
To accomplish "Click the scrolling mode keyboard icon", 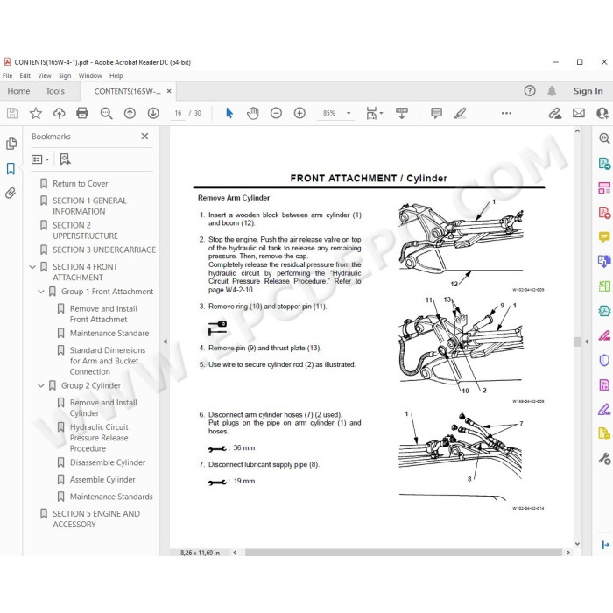I will click(401, 113).
